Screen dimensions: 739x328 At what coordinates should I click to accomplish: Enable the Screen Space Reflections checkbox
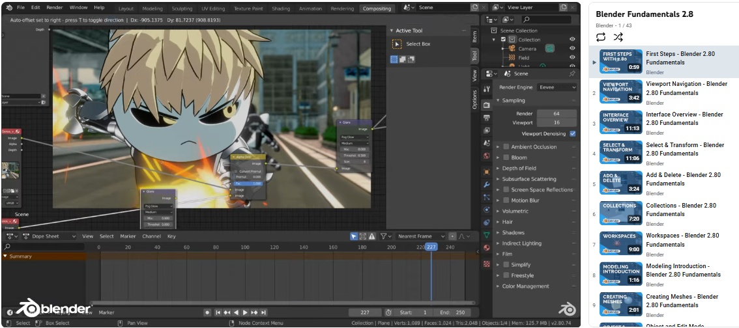coord(506,189)
